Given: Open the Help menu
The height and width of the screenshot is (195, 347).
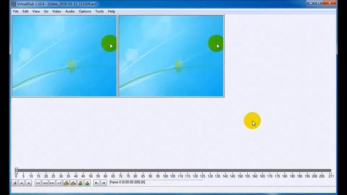Looking at the screenshot, I should [111, 11].
